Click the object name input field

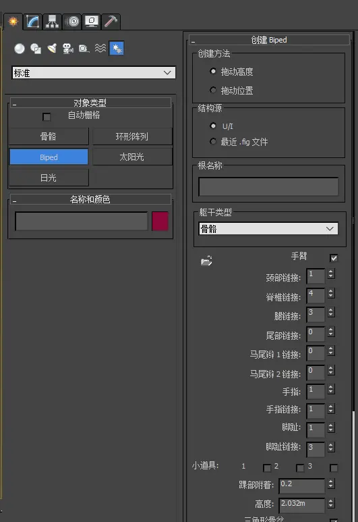(82, 221)
